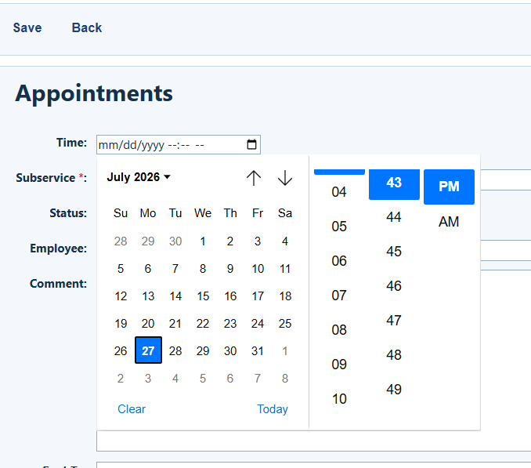Viewport: 531px width, 468px height.
Task: Expand the July 2026 month selector
Action: coord(139,177)
